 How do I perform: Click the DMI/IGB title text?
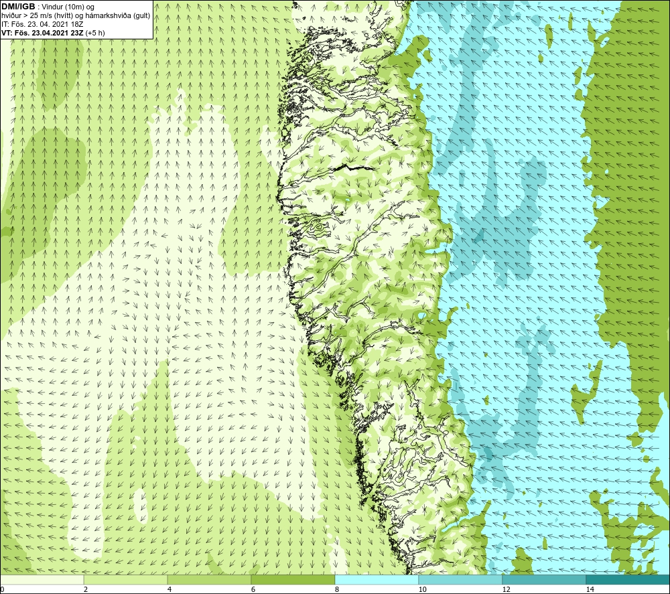[18, 7]
